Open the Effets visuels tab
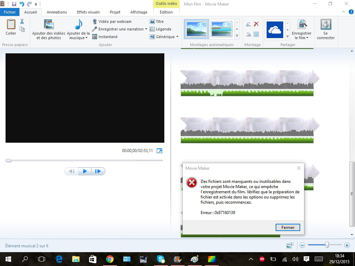 tap(88, 12)
